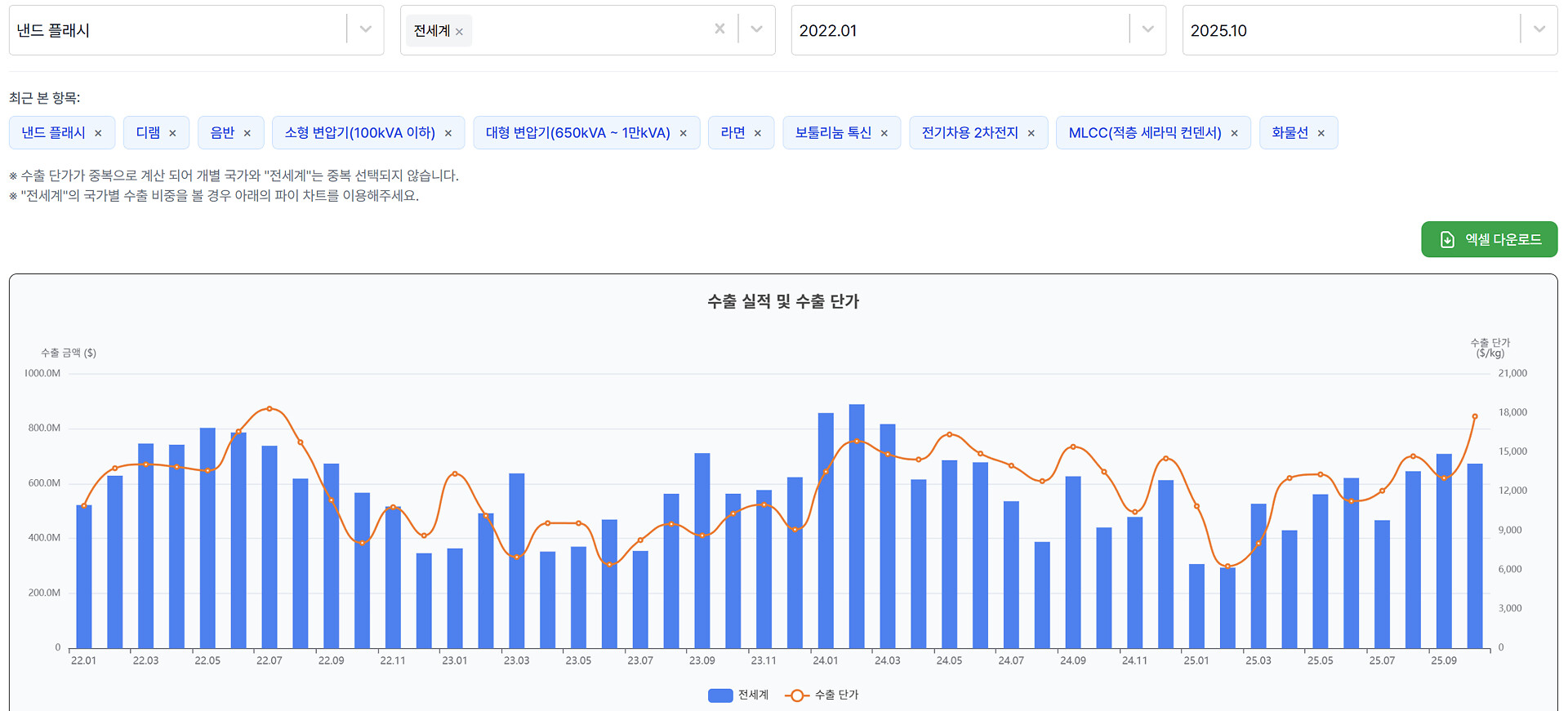Click the tallest bar at 24.02
This screenshot has height=711, width=1568.
tap(857, 527)
